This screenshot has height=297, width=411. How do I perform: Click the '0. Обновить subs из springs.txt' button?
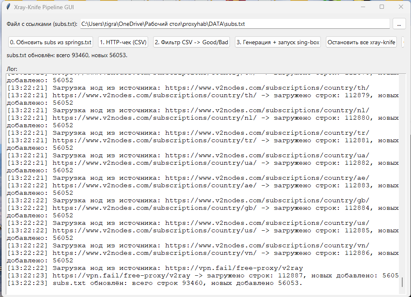pos(50,42)
